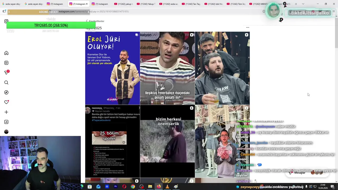This screenshot has height=190, width=338.
Task: Open Firefox from the taskbar
Action: coord(158,187)
